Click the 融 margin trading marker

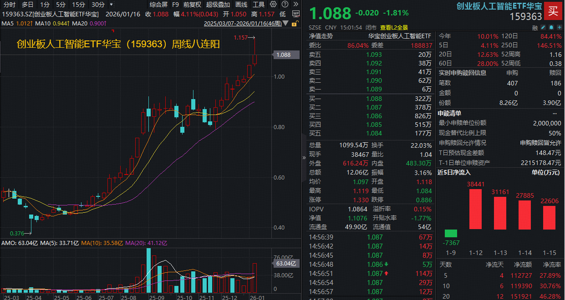point(535,27)
